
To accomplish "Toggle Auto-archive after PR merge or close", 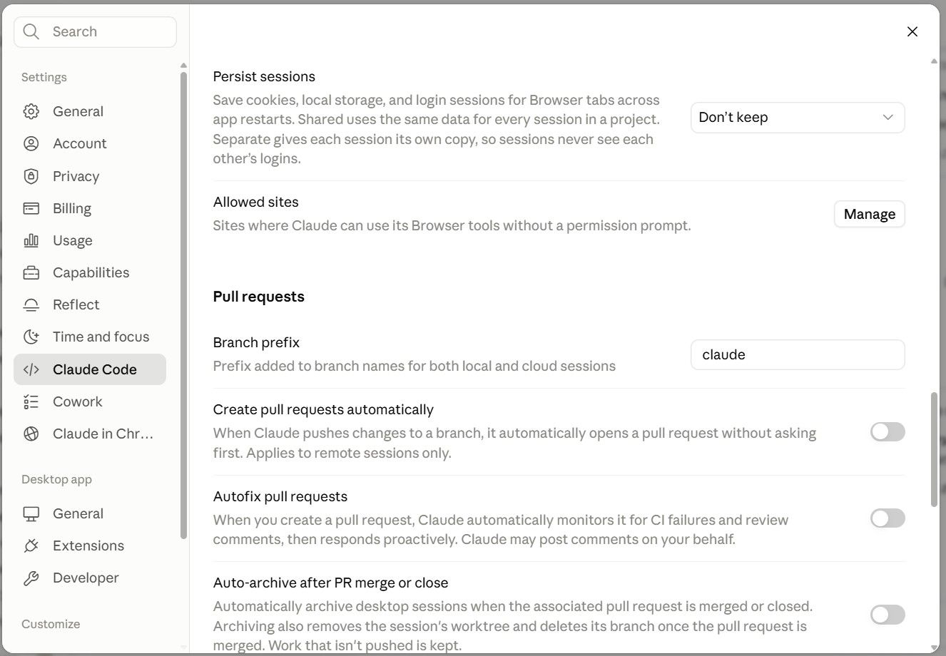I will (x=887, y=615).
